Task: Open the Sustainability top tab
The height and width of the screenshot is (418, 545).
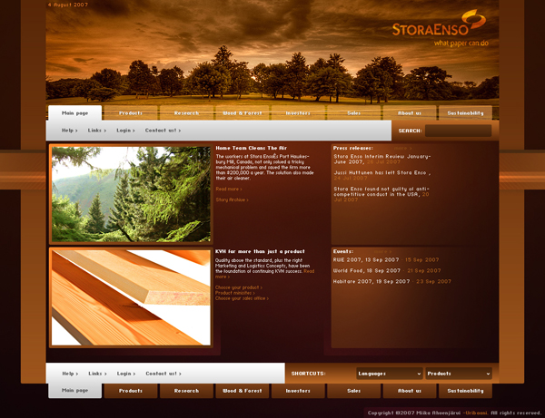Action: (465, 113)
